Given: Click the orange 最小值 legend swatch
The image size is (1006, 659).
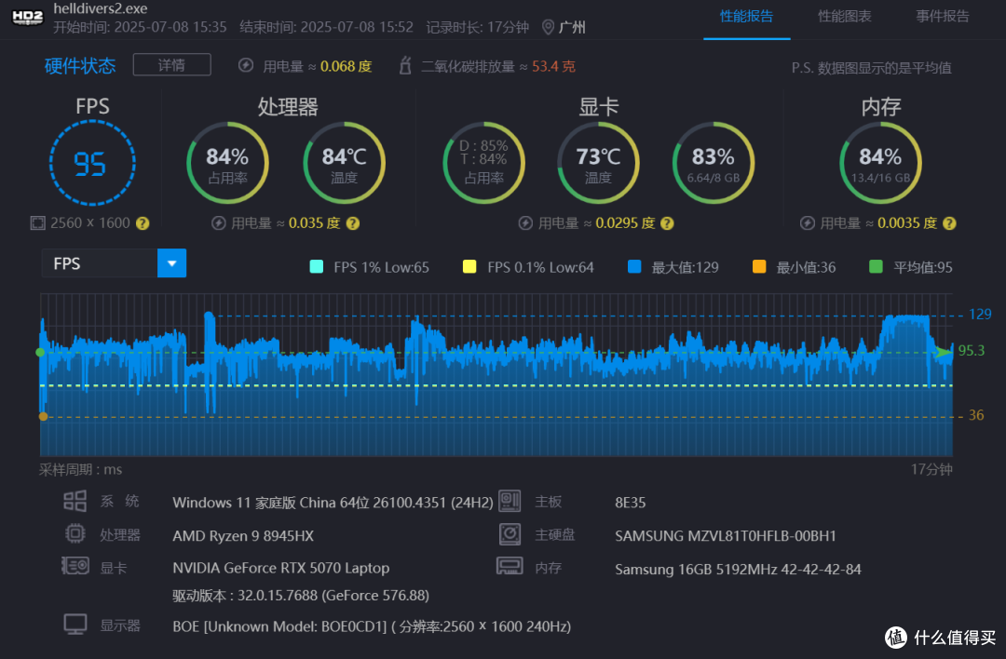Looking at the screenshot, I should (x=759, y=267).
